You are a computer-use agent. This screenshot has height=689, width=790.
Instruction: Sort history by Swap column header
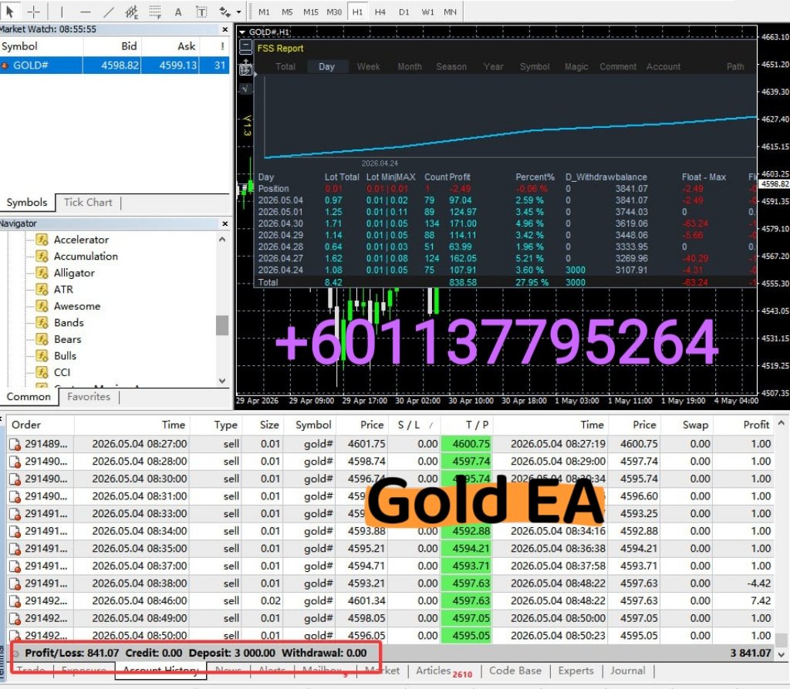pyautogui.click(x=685, y=425)
